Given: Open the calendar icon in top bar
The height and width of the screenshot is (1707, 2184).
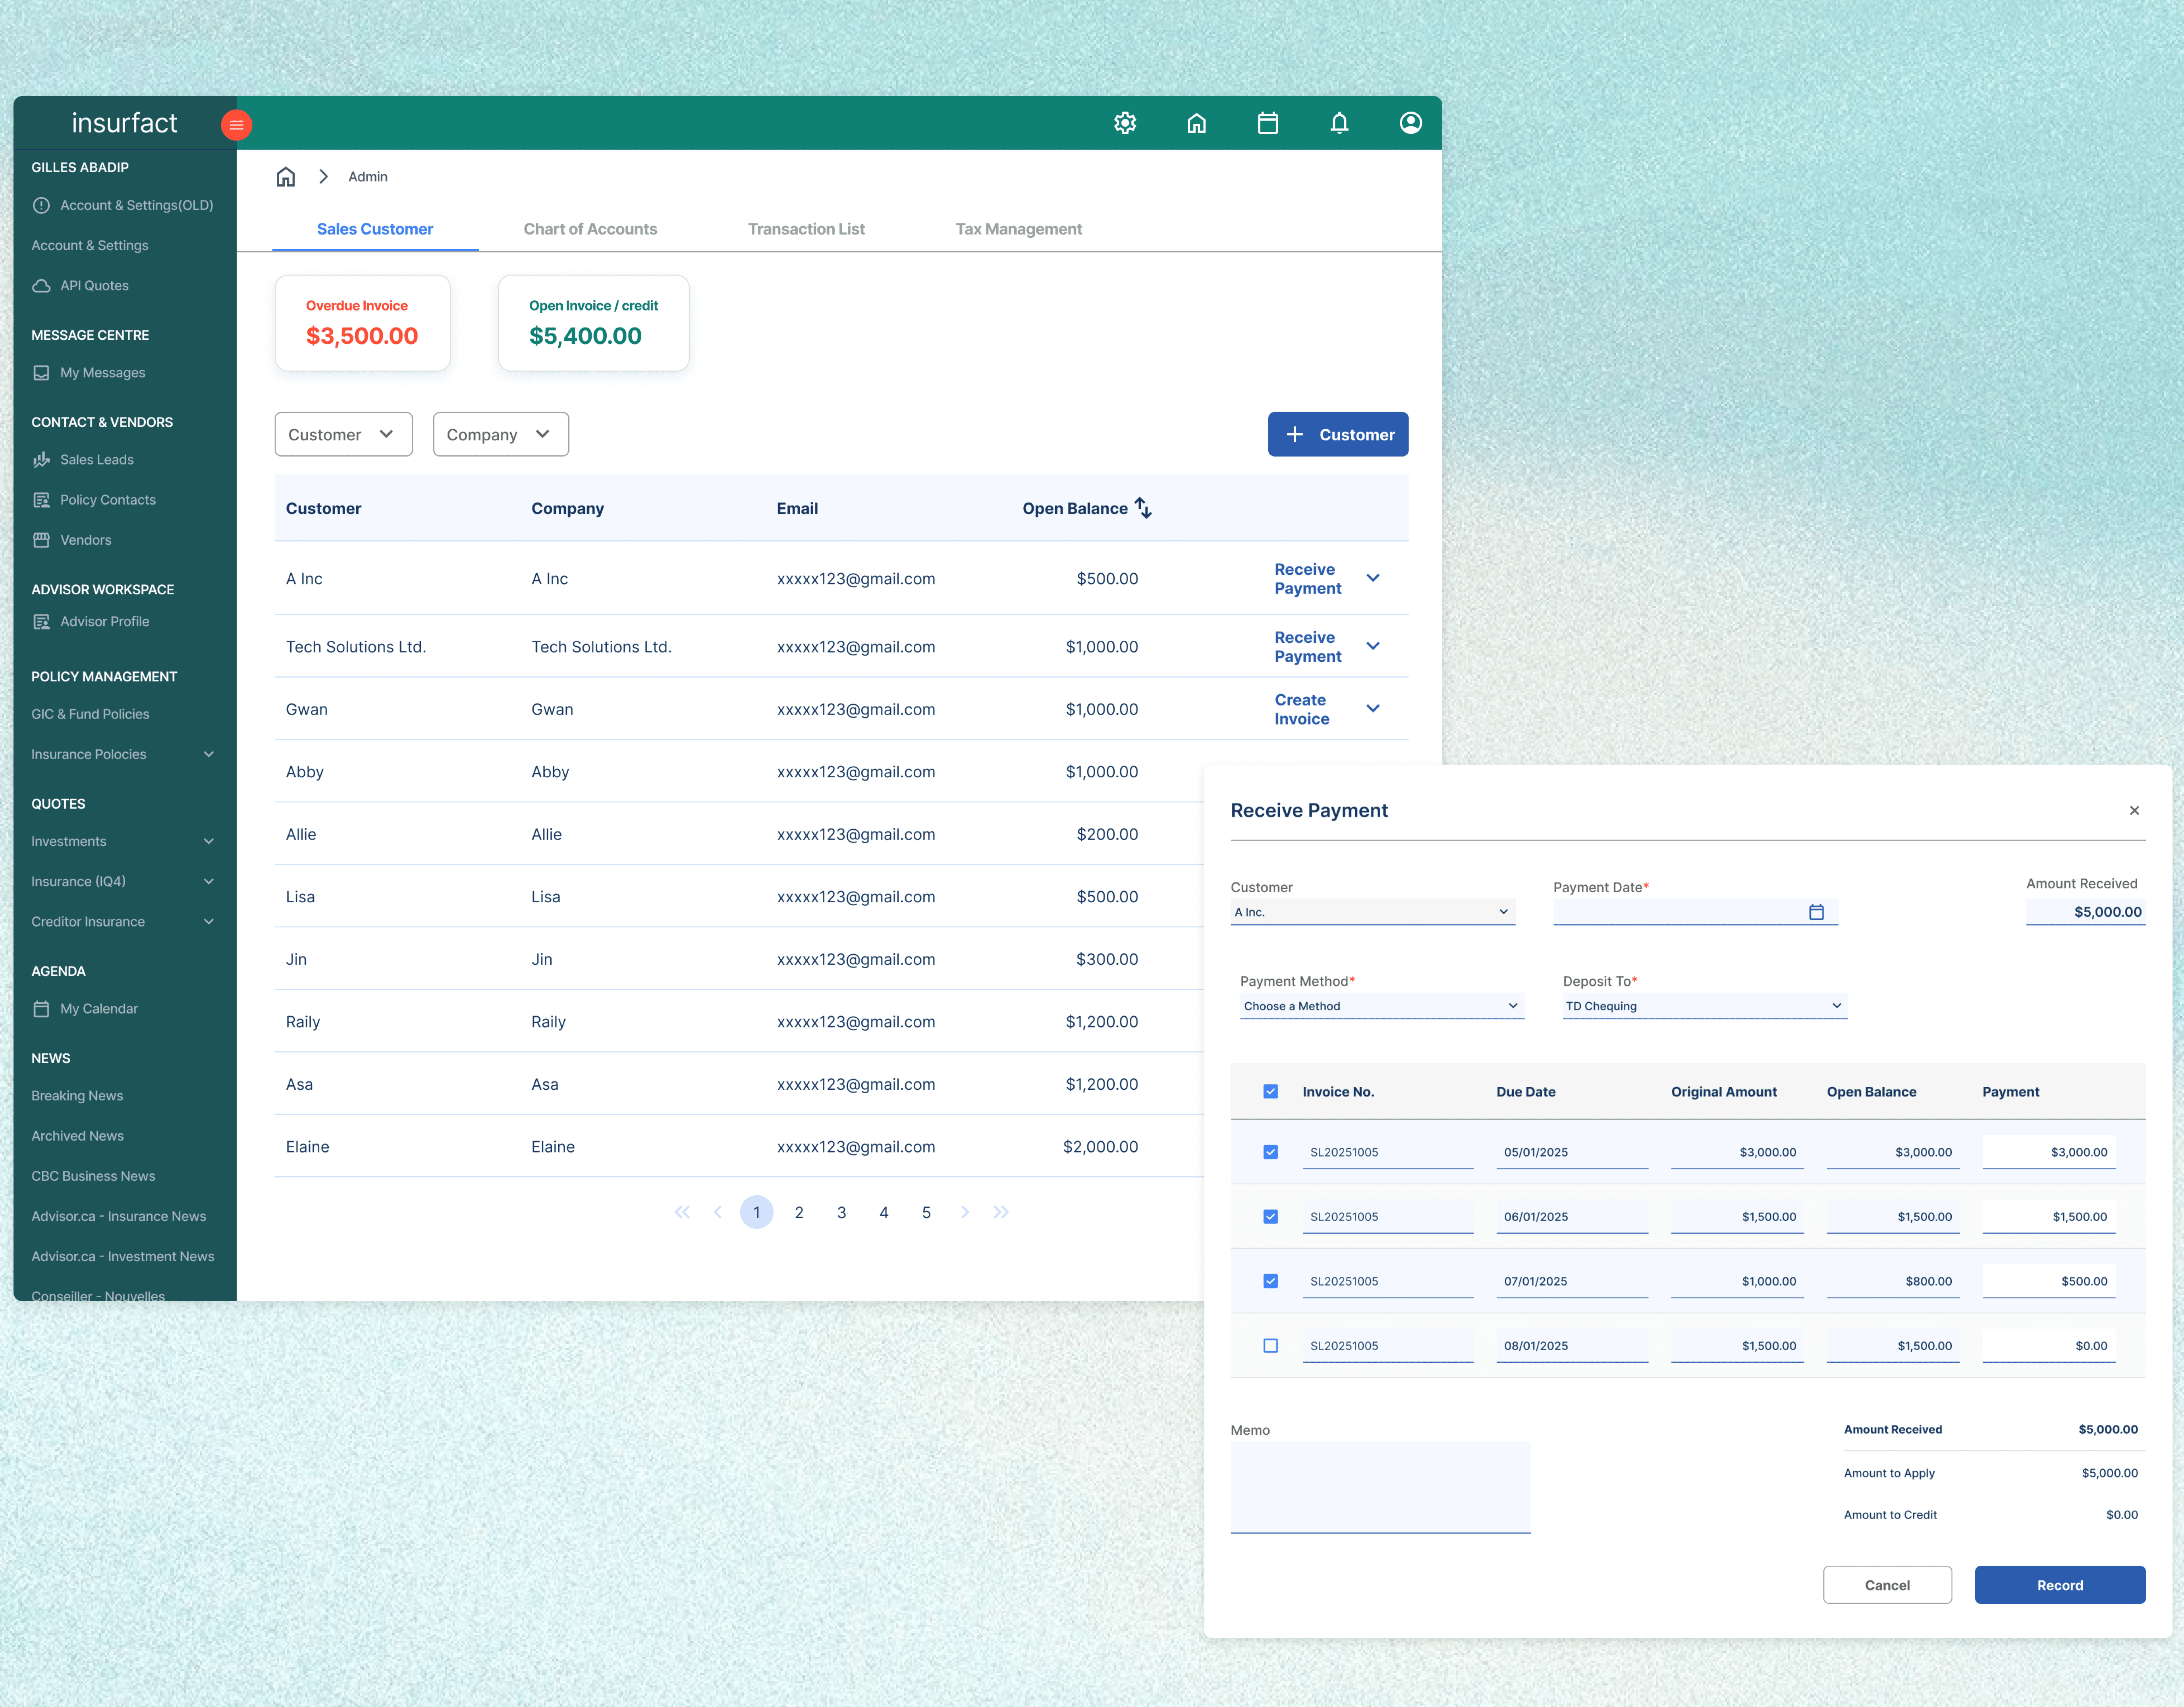Looking at the screenshot, I should 1268,123.
